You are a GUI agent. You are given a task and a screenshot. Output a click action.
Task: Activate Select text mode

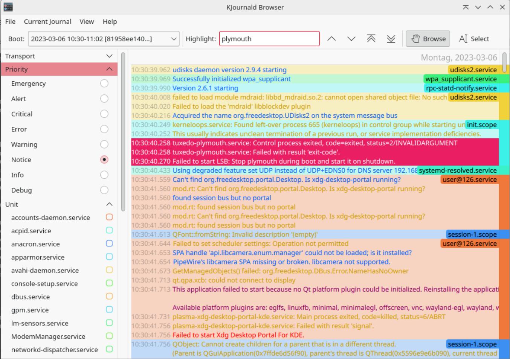click(474, 39)
